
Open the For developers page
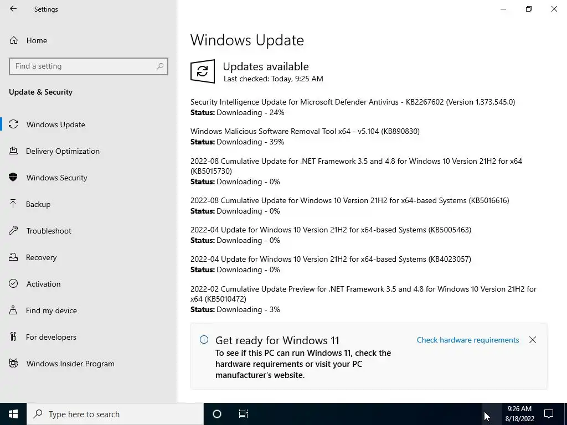(x=51, y=337)
